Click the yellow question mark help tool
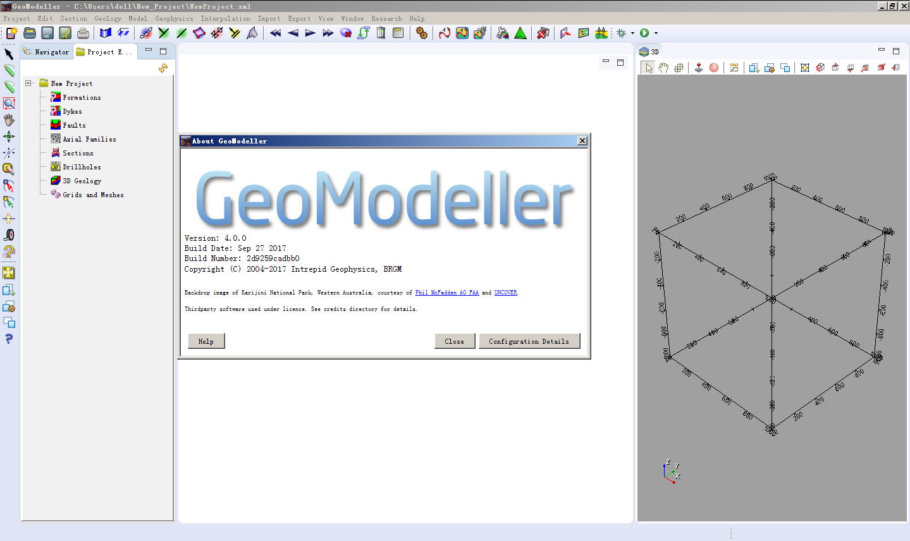The width and height of the screenshot is (910, 541). pos(9,252)
